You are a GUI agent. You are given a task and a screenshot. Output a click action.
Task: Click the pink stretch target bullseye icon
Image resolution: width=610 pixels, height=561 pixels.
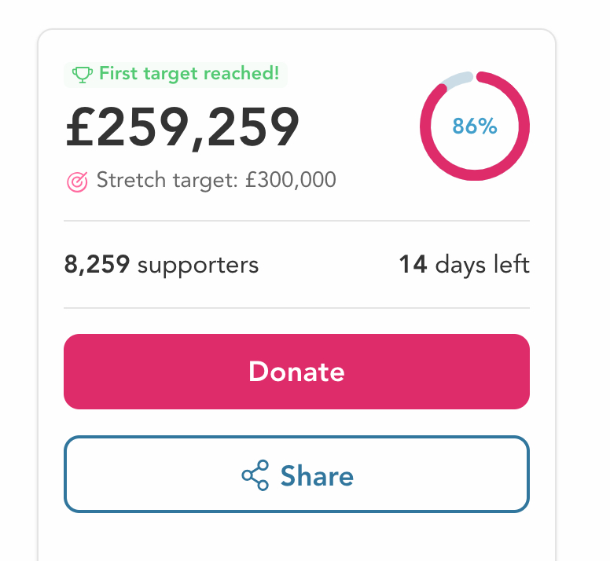[77, 181]
